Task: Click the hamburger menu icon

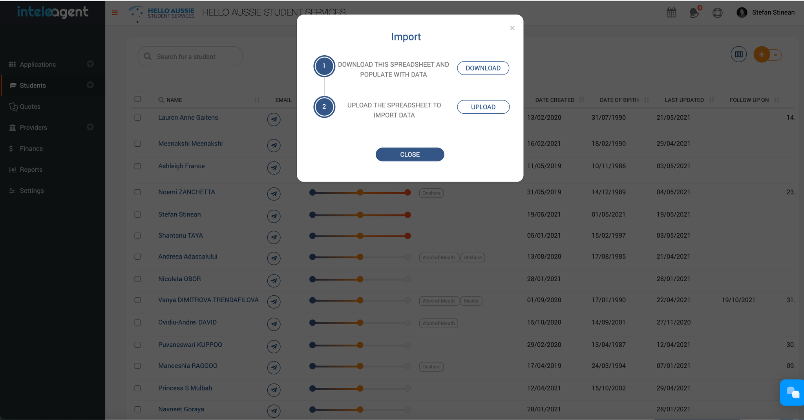Action: pos(115,13)
